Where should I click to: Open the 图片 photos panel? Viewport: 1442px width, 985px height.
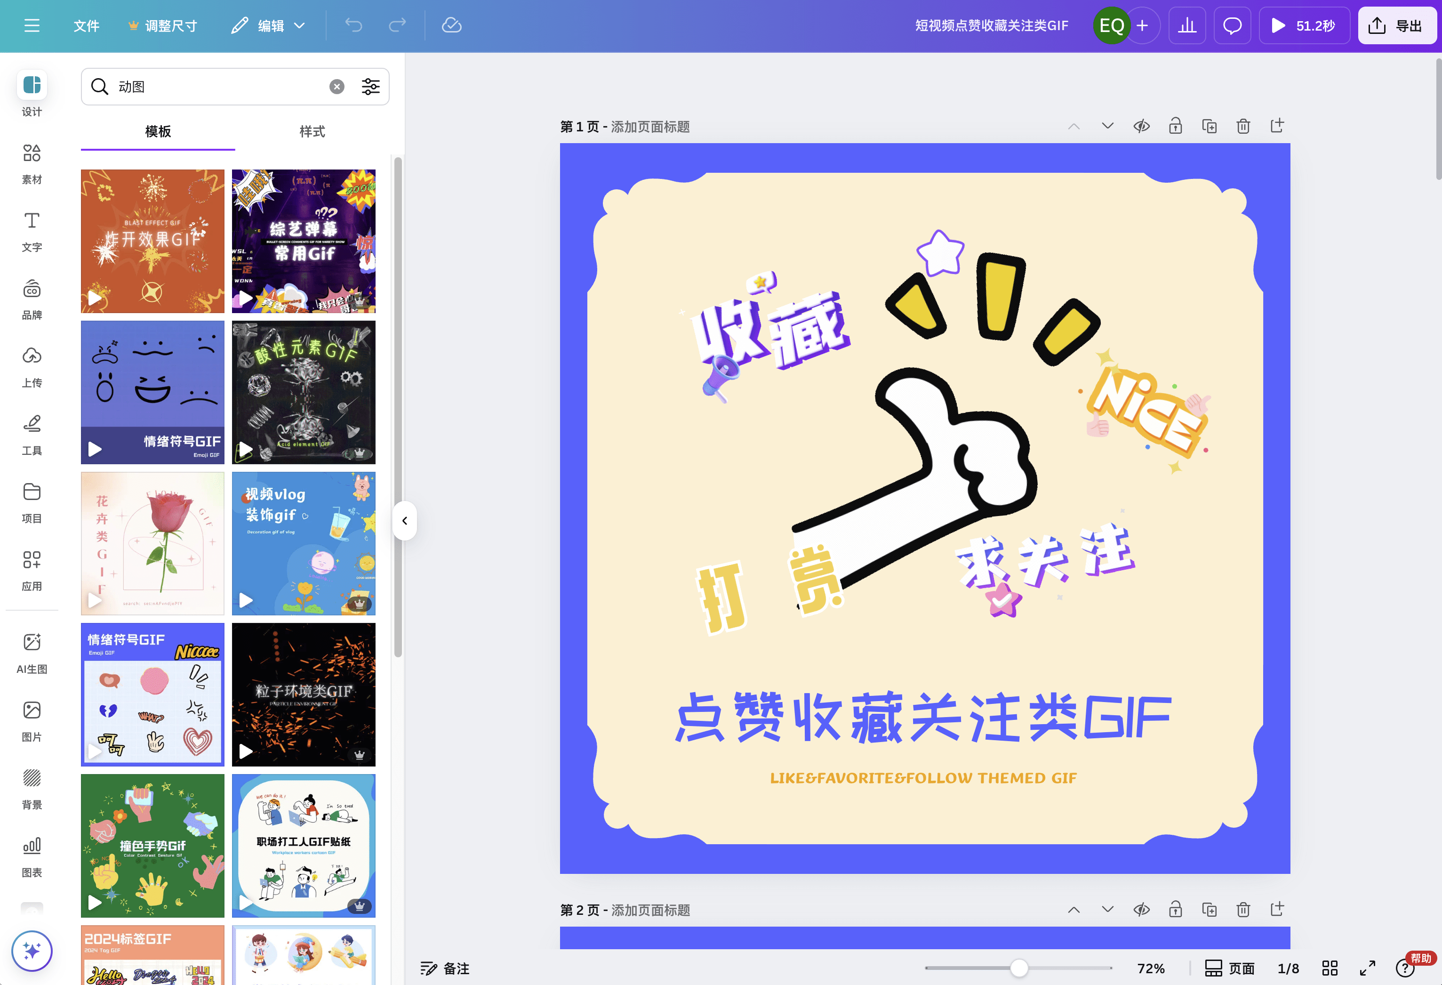pos(32,720)
